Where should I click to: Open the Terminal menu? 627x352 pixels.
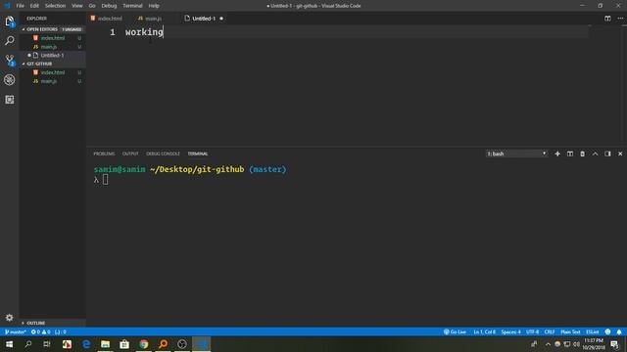(x=132, y=6)
